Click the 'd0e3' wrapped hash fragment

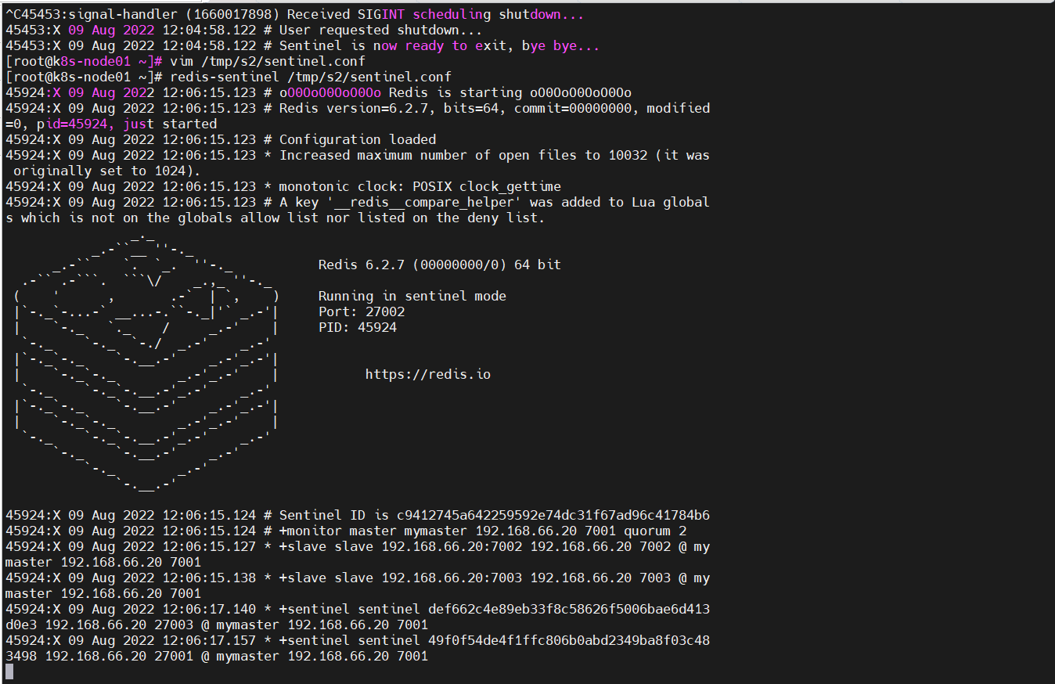(x=21, y=625)
